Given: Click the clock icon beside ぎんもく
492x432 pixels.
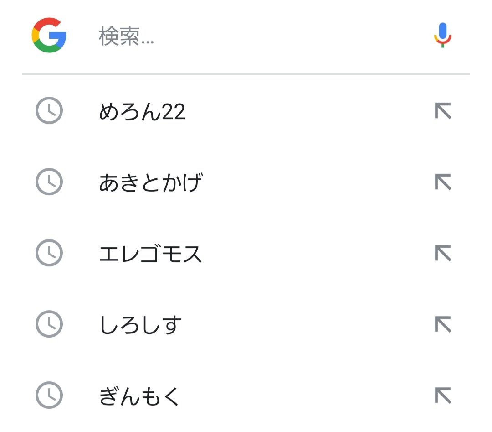Looking at the screenshot, I should pos(49,395).
